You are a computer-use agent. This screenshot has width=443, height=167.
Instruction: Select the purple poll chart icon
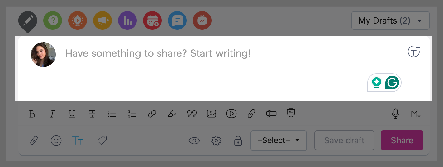coord(127,21)
